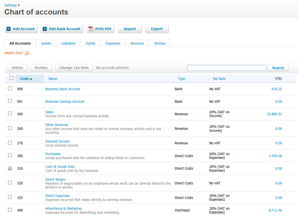Check the Other Revenue row checkbox
The image size is (298, 216).
pos(10,128)
